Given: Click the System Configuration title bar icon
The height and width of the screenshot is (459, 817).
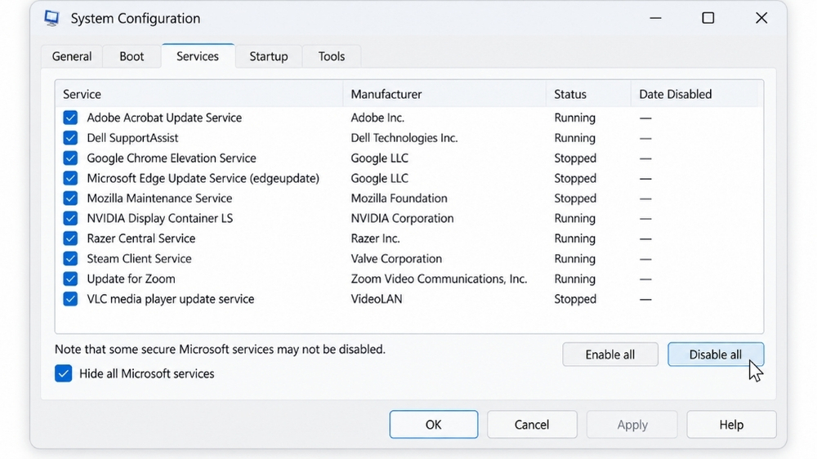Looking at the screenshot, I should pyautogui.click(x=51, y=18).
